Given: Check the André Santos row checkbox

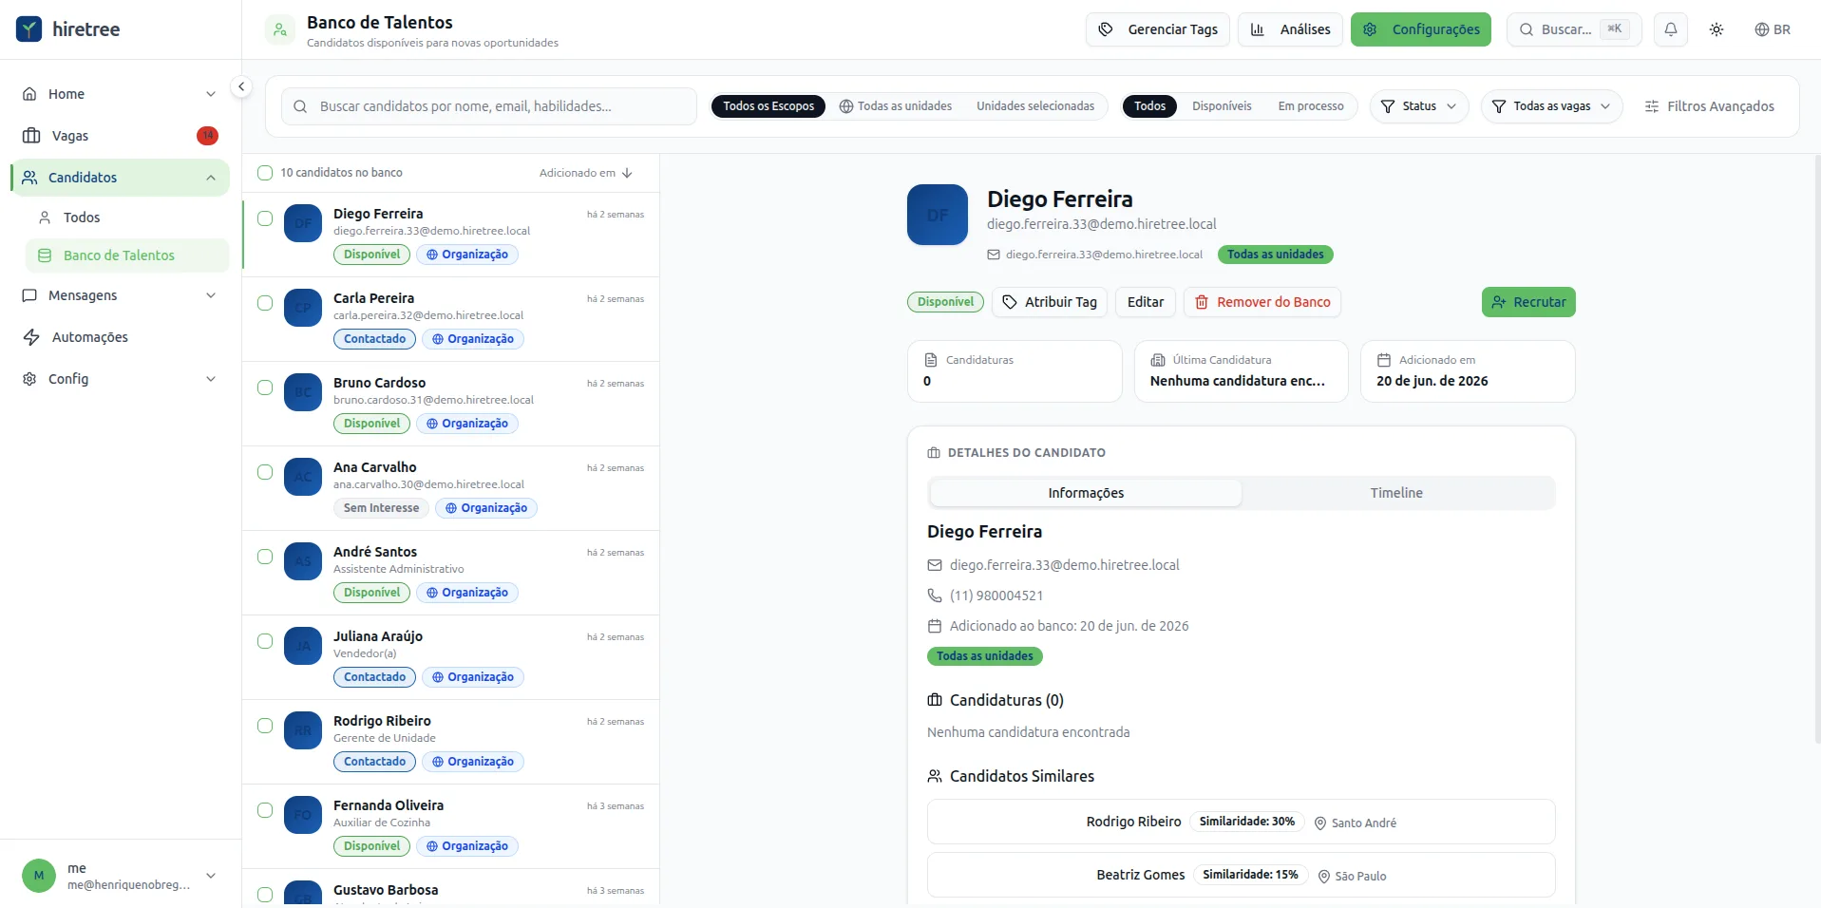Looking at the screenshot, I should click(265, 557).
